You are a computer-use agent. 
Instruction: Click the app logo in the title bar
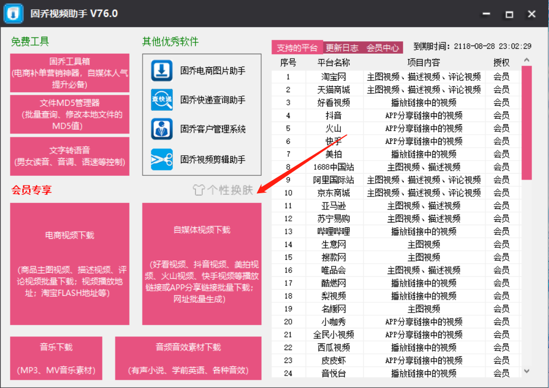tap(13, 12)
